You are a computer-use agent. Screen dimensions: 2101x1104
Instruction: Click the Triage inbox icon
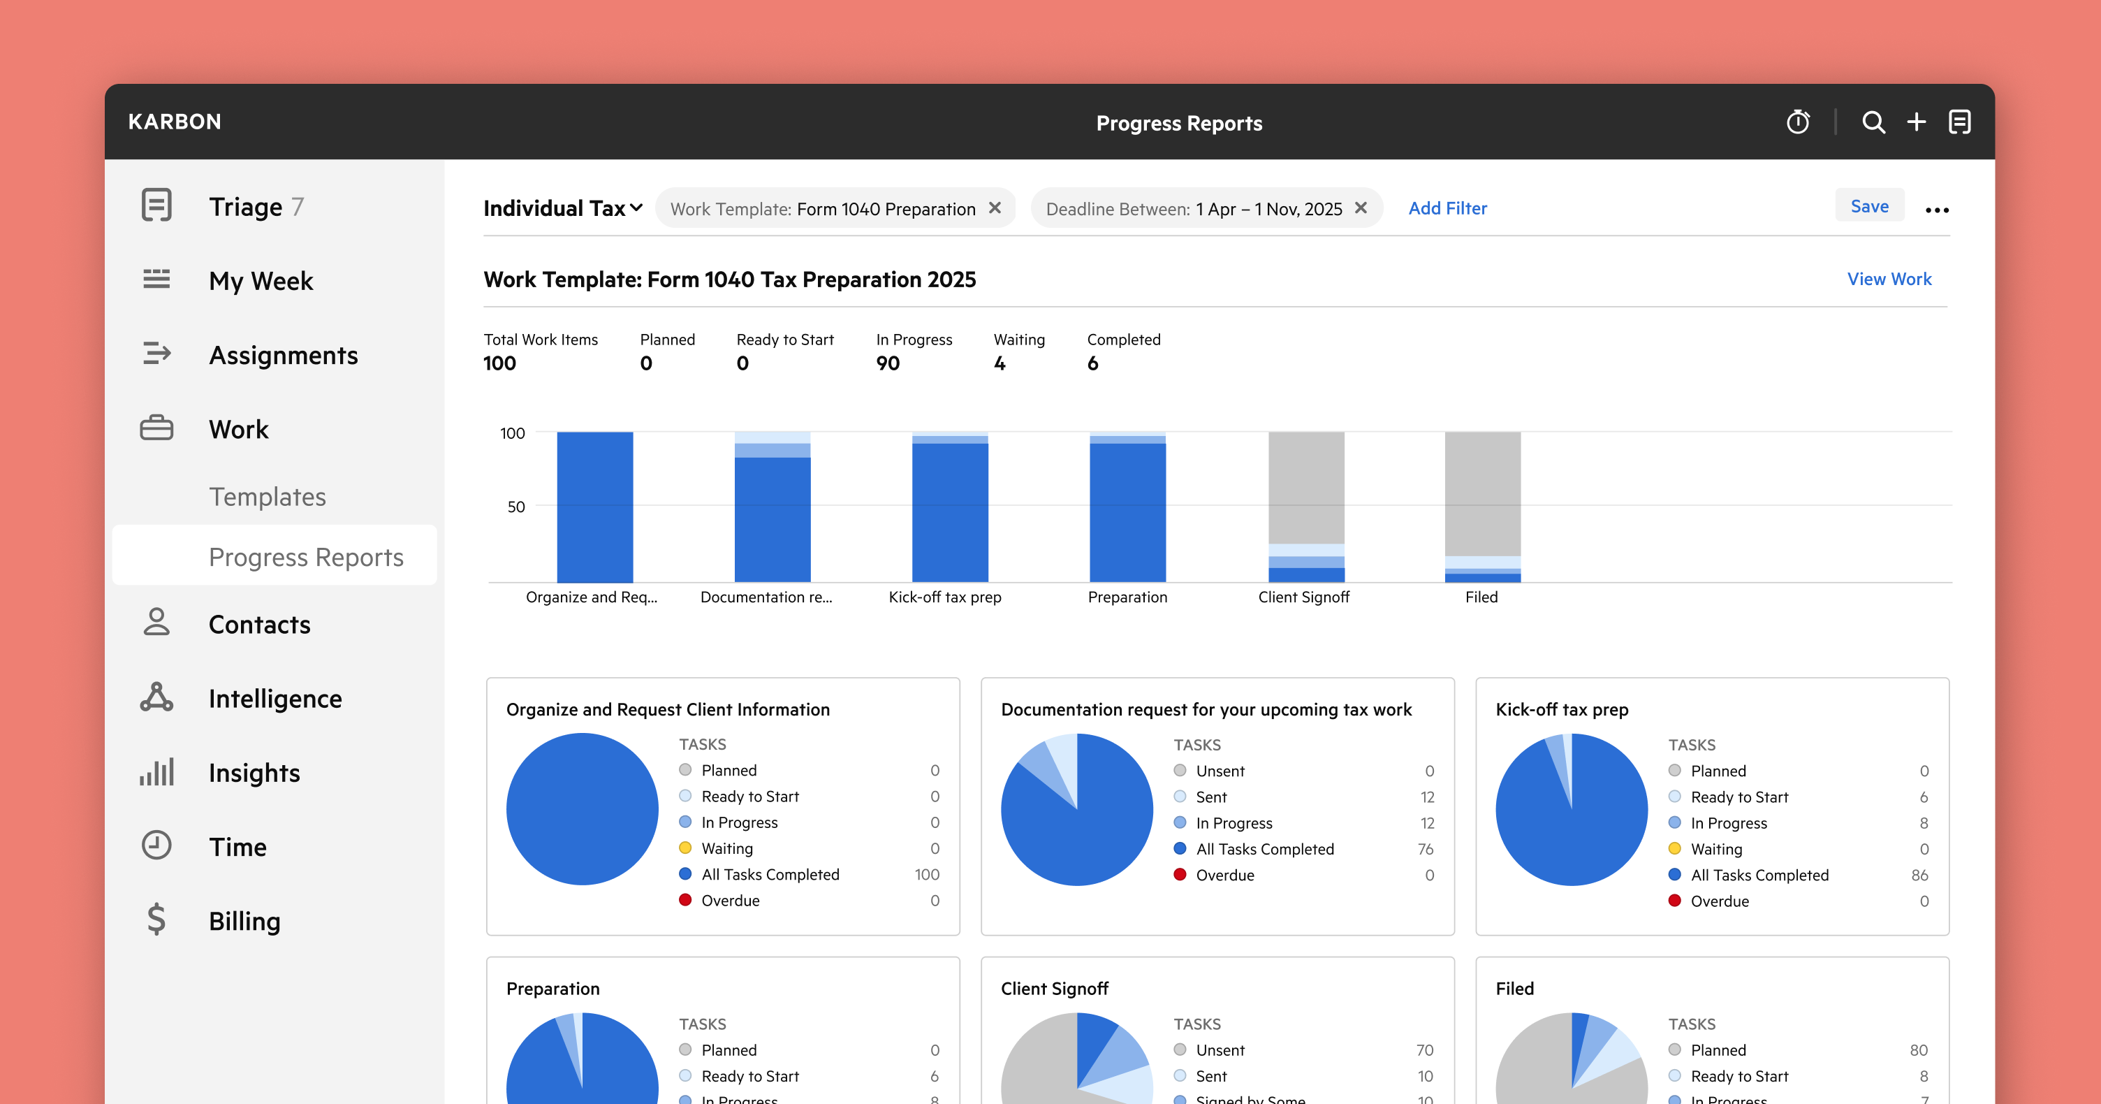[x=156, y=205]
